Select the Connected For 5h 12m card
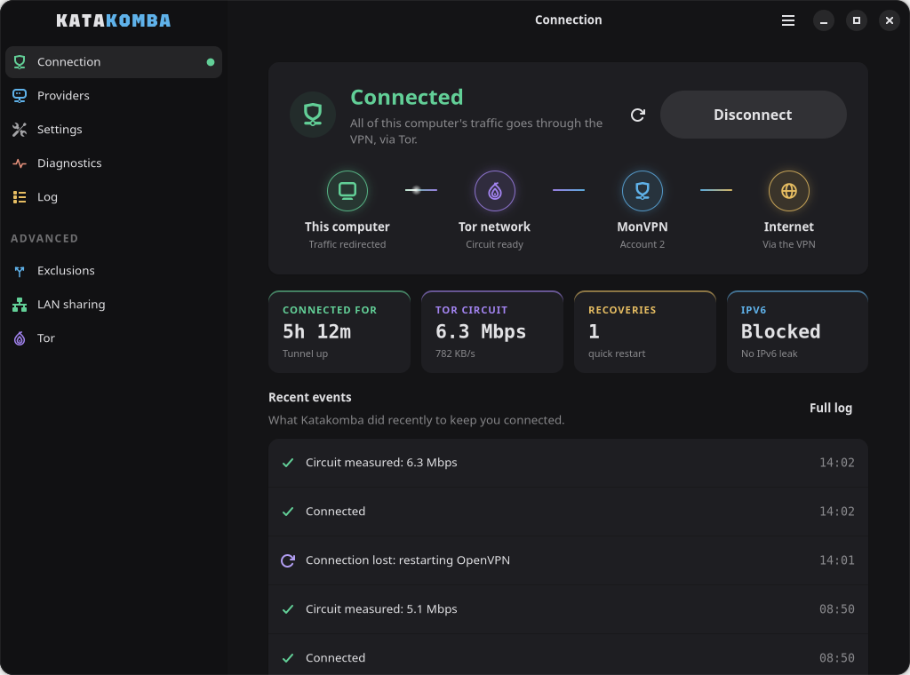This screenshot has width=910, height=675. click(339, 331)
